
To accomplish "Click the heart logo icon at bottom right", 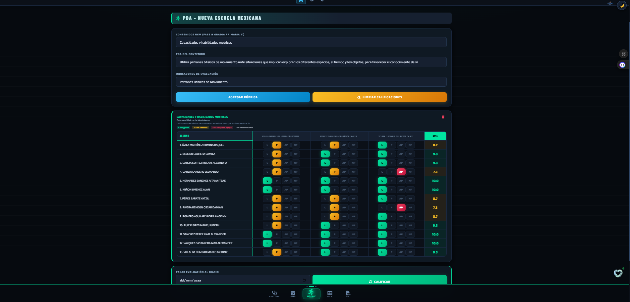I will pyautogui.click(x=618, y=273).
